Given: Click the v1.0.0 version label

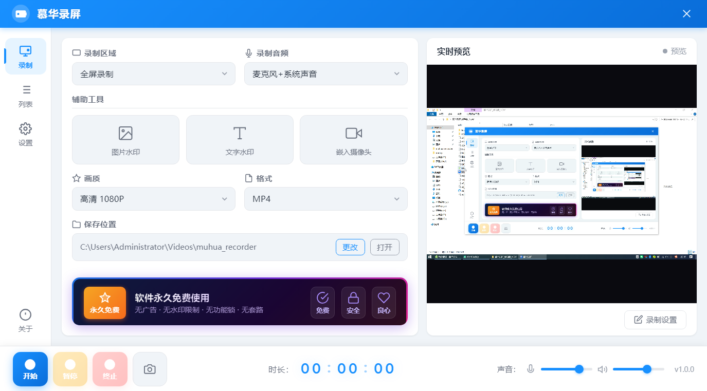Looking at the screenshot, I should [x=684, y=369].
